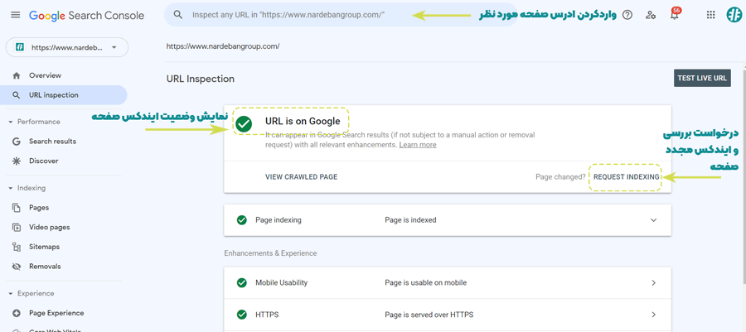Collapse the Performance section
746x332 pixels.
(x=11, y=122)
